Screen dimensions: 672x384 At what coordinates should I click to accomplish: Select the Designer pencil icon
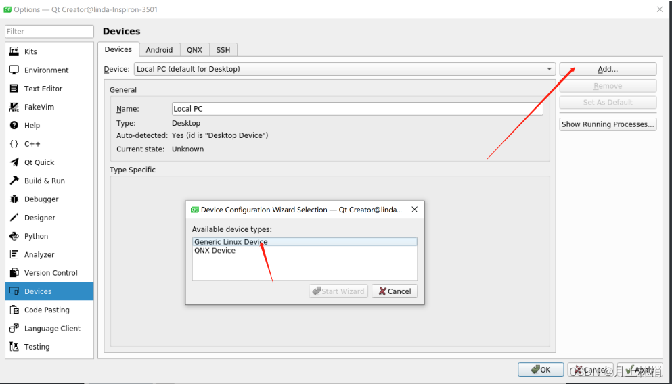(x=14, y=218)
